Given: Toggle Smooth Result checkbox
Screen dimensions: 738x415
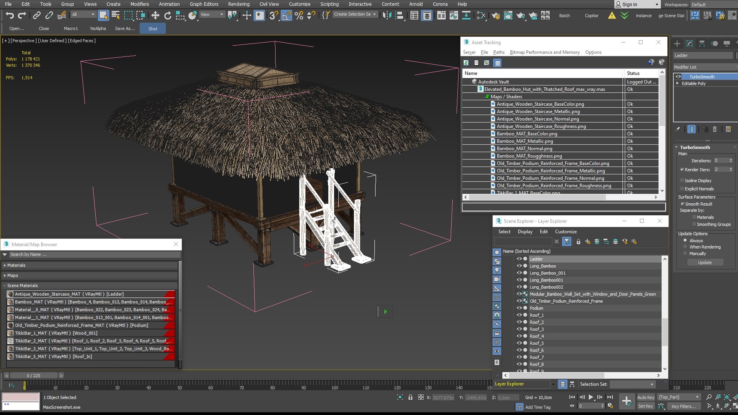Looking at the screenshot, I should point(683,204).
